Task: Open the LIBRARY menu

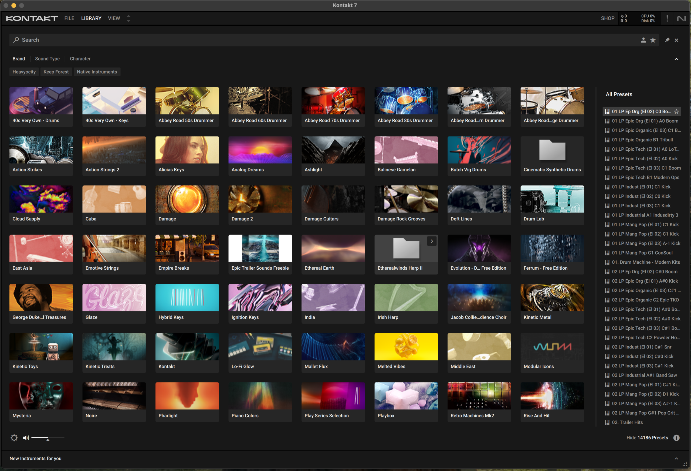Action: 91,18
